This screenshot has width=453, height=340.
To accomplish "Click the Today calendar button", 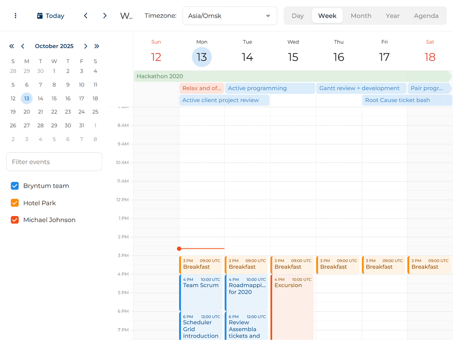I will (x=50, y=15).
